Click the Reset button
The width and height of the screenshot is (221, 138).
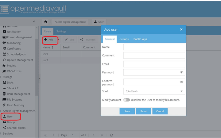coord(143,111)
